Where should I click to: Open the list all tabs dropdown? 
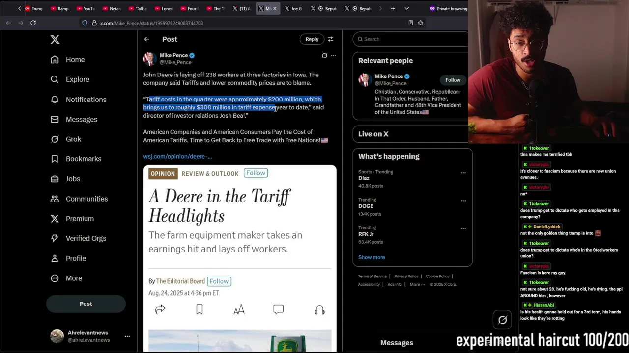(x=406, y=8)
